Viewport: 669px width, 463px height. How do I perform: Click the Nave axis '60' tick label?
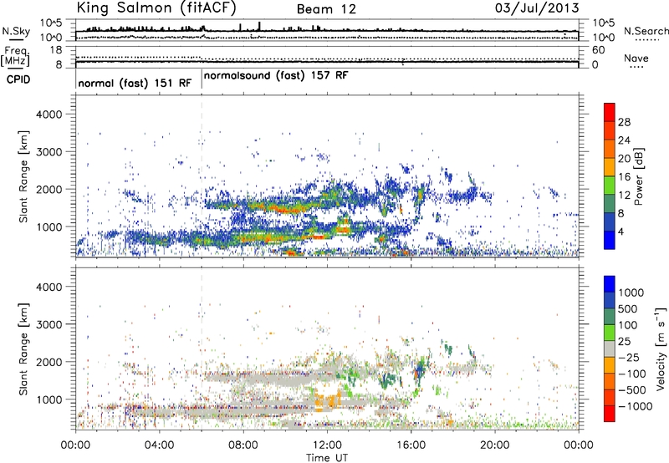point(599,50)
